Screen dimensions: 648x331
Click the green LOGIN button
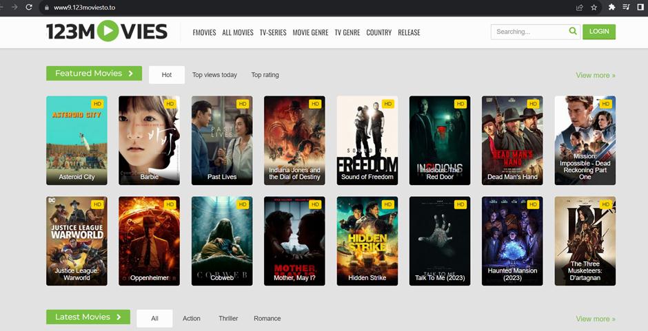[599, 32]
